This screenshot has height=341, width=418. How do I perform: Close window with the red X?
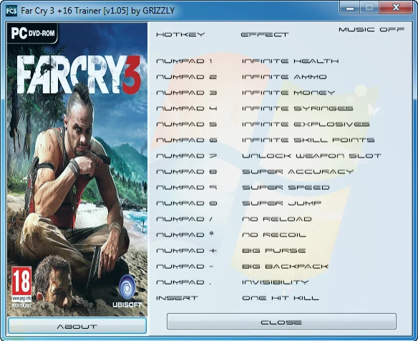click(396, 8)
